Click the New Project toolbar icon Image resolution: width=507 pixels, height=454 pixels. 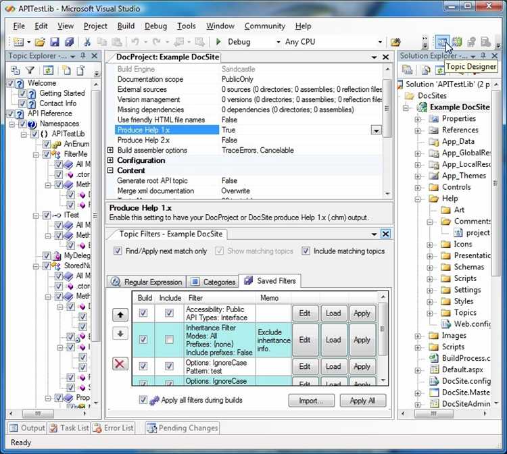pos(18,42)
